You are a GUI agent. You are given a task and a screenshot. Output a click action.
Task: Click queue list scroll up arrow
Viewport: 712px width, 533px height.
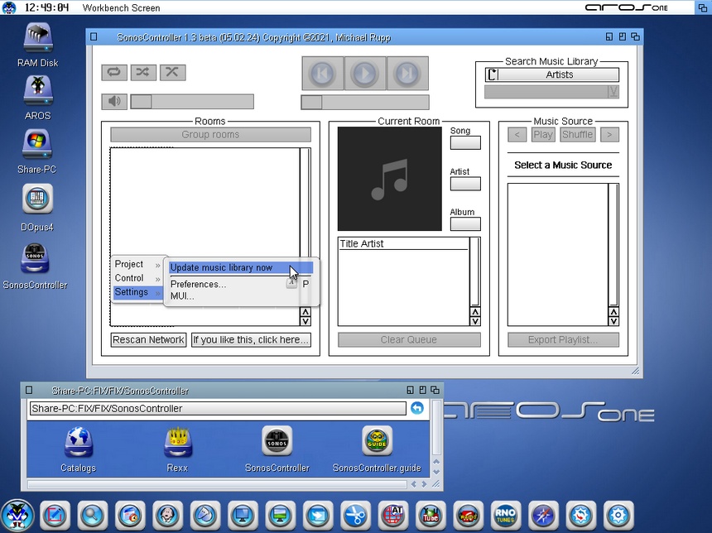coord(475,312)
